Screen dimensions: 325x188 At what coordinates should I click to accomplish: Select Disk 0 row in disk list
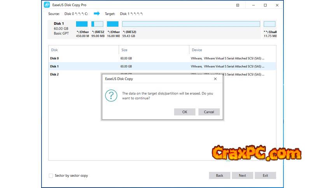tap(162, 58)
